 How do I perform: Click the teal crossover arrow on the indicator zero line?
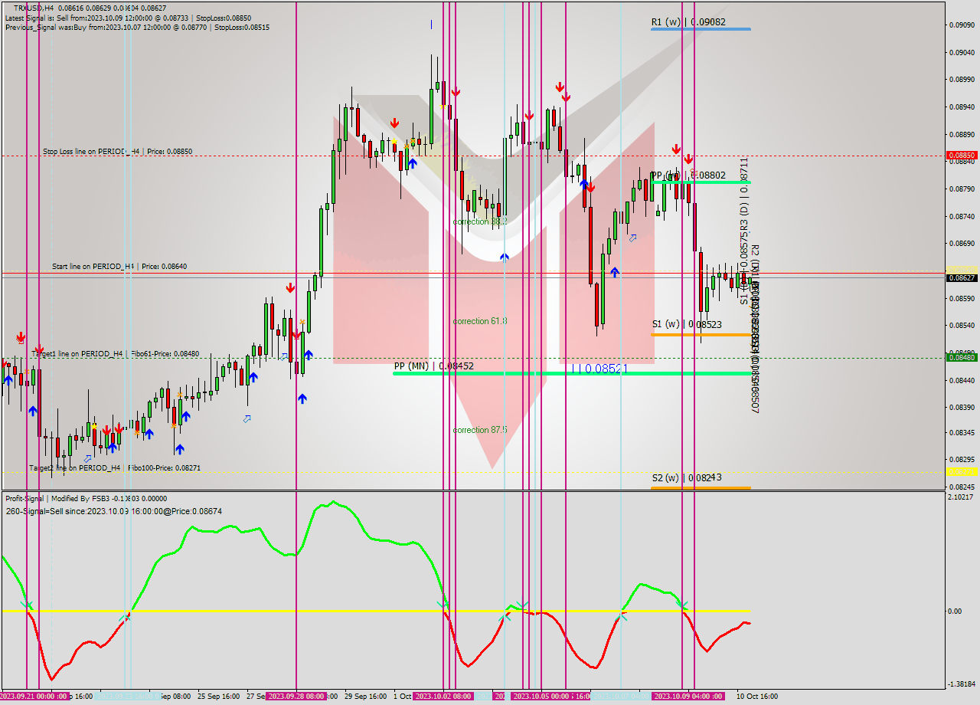(505, 612)
